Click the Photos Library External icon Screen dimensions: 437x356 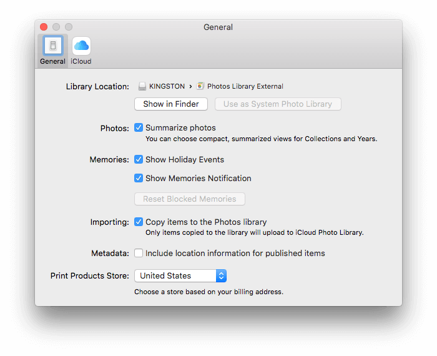[200, 86]
